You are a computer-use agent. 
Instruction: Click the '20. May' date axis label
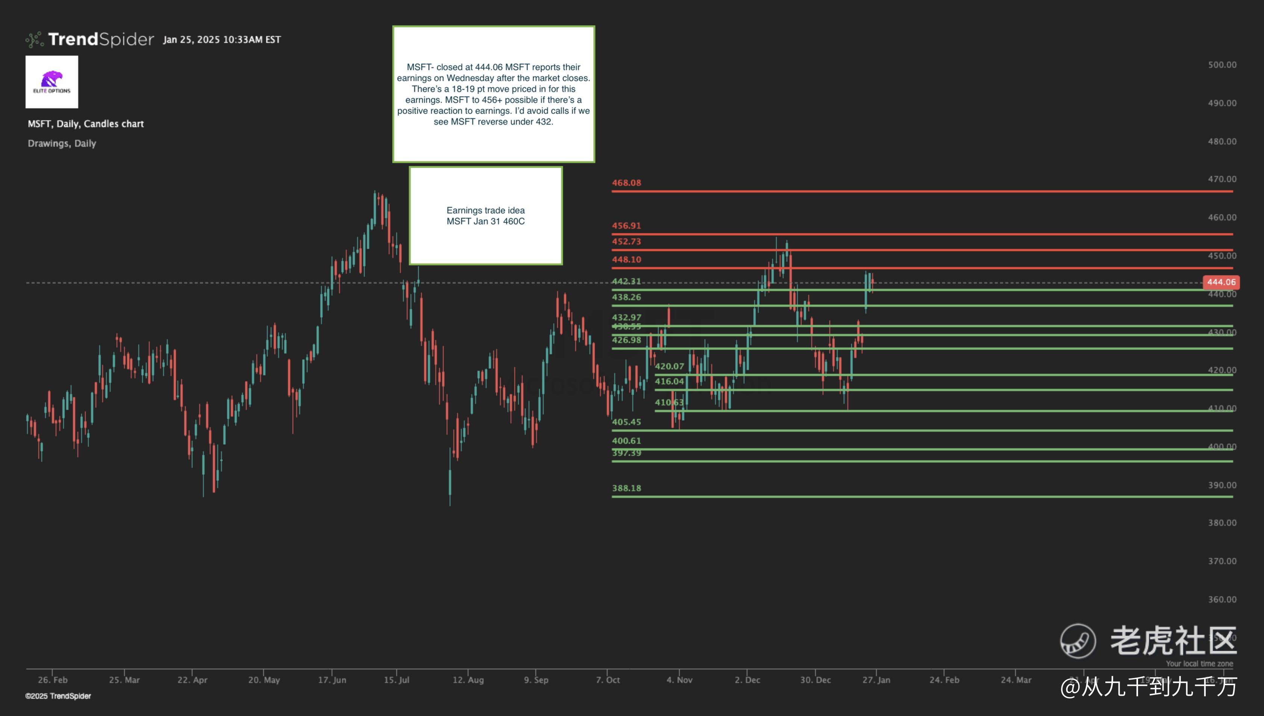click(264, 680)
